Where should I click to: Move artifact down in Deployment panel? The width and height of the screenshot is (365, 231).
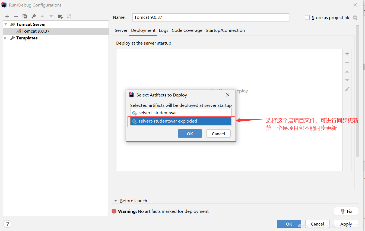click(x=347, y=80)
